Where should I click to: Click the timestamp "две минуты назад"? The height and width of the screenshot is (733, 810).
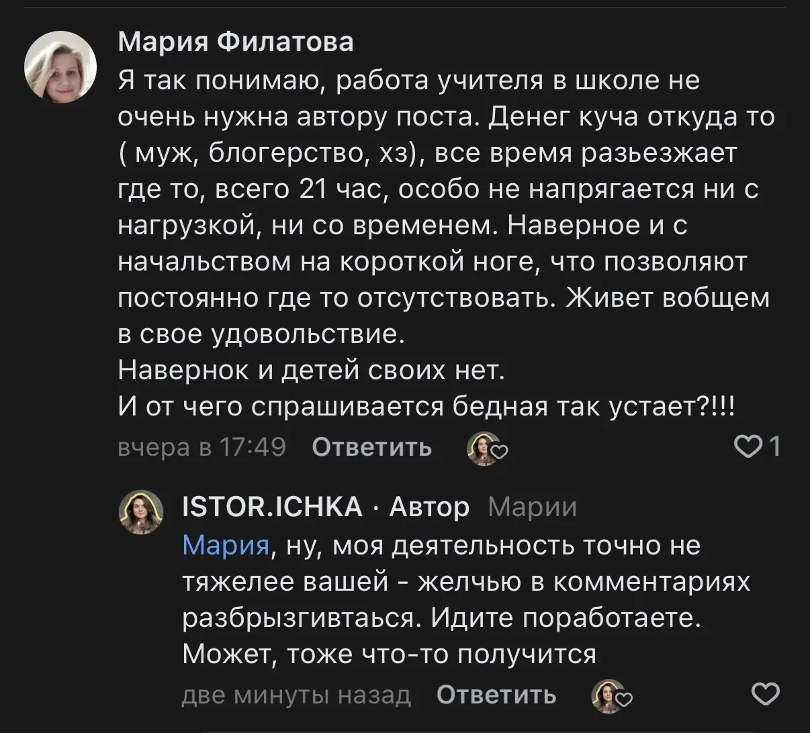tap(296, 695)
